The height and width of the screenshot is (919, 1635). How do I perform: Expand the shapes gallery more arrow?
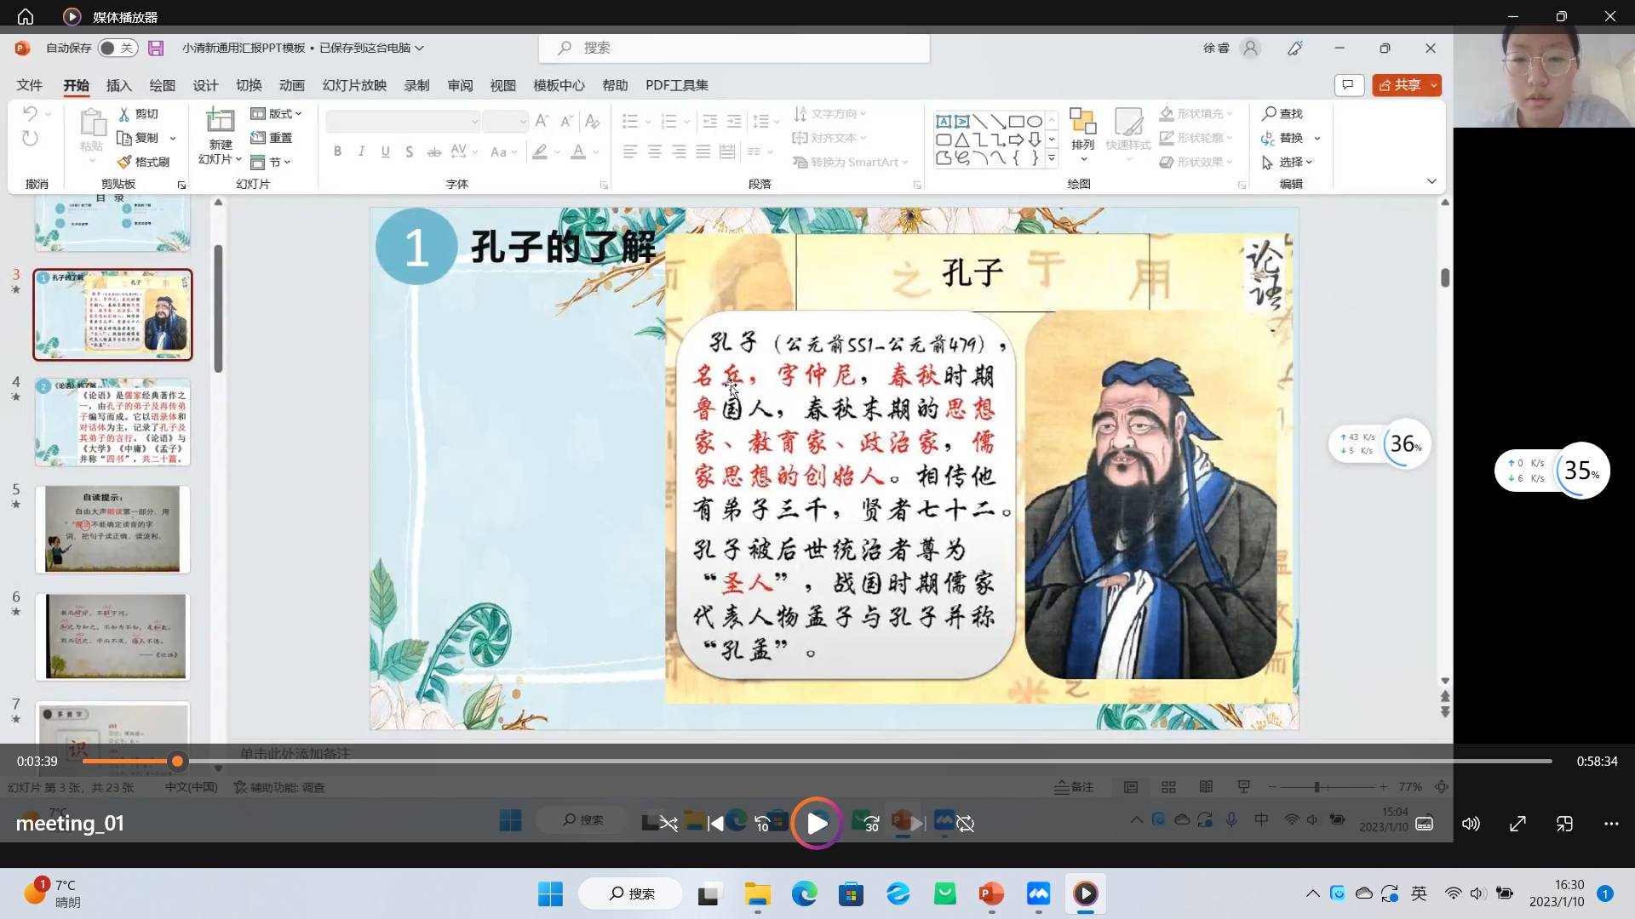1052,158
